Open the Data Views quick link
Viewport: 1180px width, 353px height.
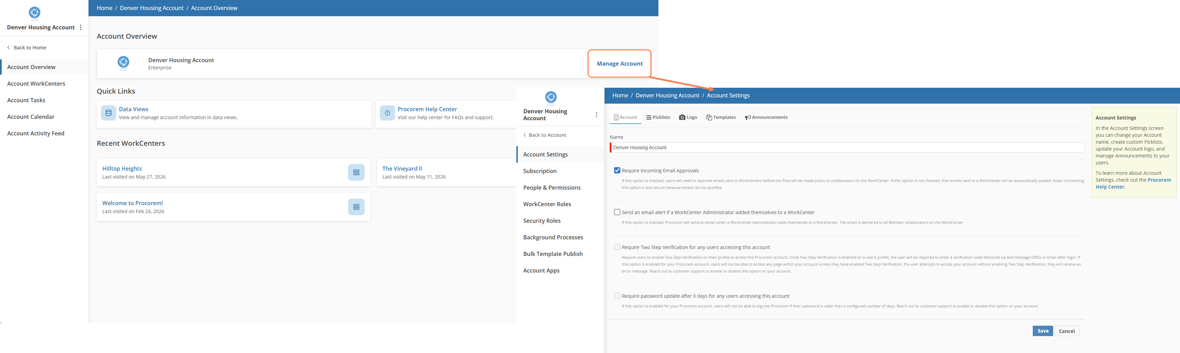click(134, 109)
